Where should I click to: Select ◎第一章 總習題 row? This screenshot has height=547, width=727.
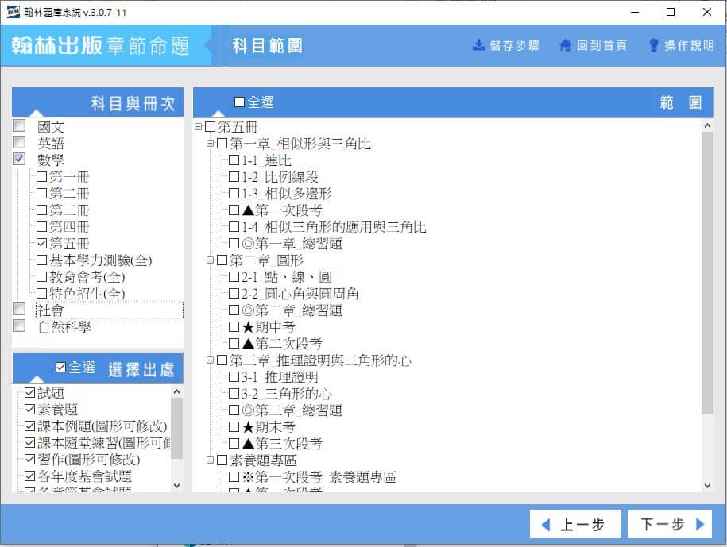[292, 244]
